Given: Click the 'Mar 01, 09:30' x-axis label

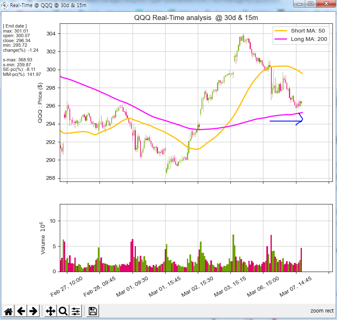Looking at the screenshot, I should coord(132,287).
